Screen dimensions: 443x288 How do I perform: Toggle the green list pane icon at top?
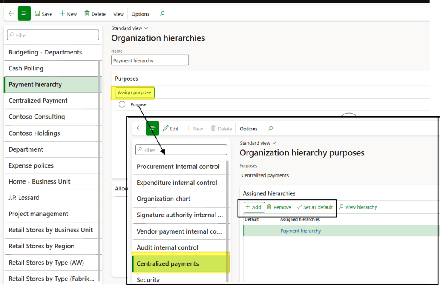tap(24, 14)
